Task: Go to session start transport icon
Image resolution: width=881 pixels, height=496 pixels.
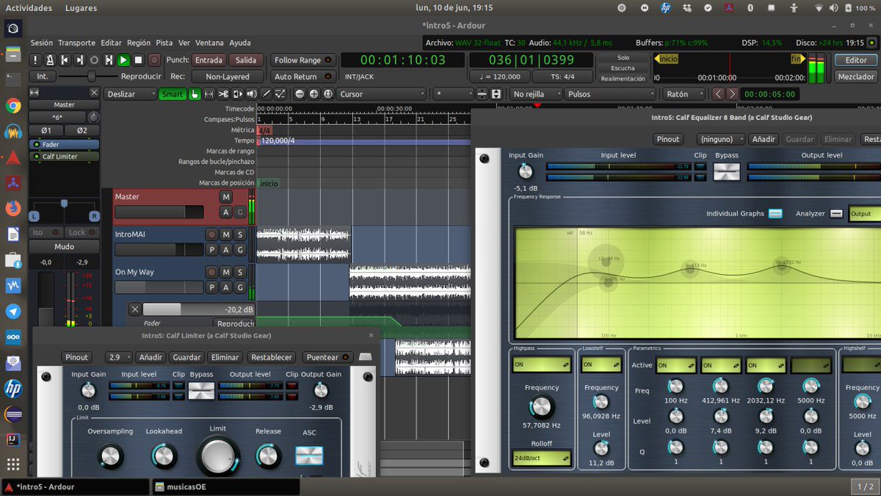Action: pyautogui.click(x=65, y=60)
